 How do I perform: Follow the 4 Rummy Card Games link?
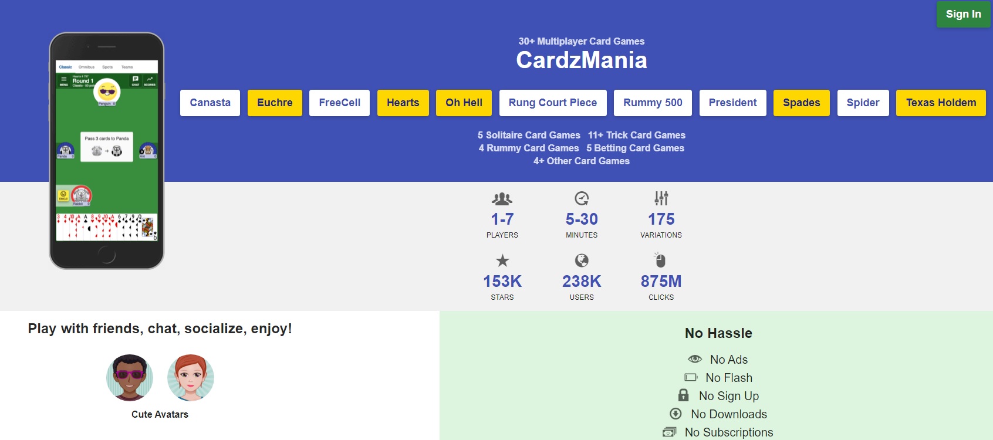pyautogui.click(x=529, y=148)
